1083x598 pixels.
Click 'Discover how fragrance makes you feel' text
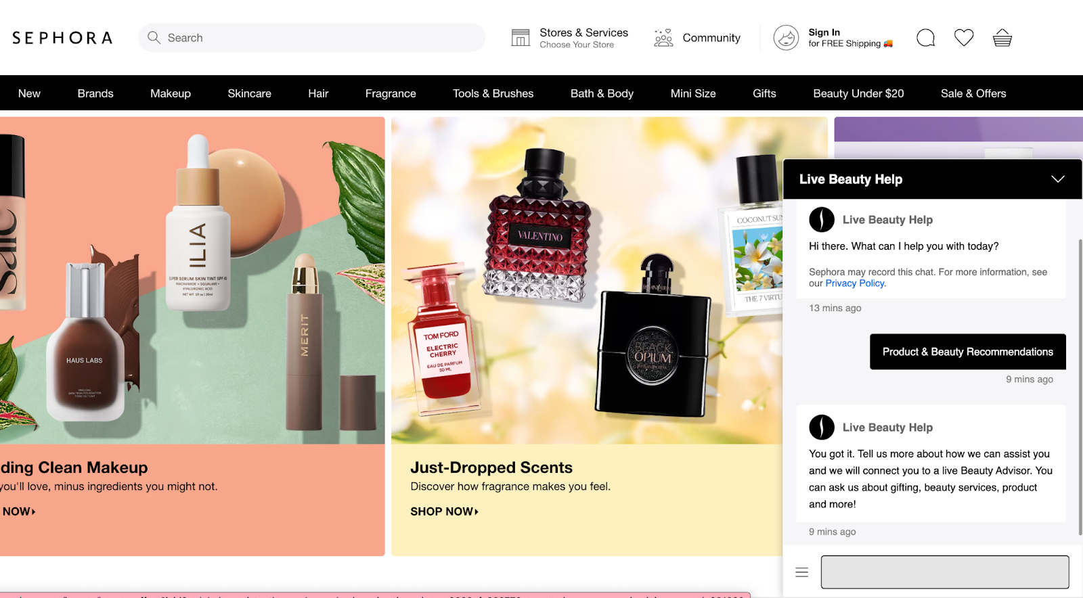click(510, 486)
